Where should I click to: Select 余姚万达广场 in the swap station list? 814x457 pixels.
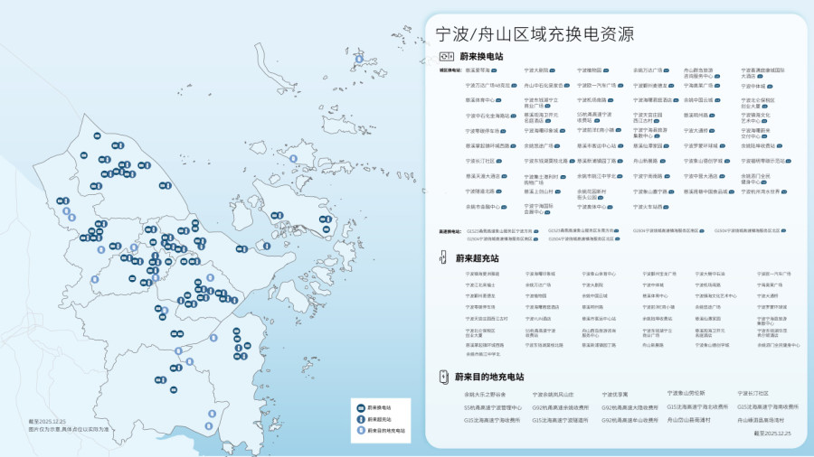pyautogui.click(x=647, y=70)
